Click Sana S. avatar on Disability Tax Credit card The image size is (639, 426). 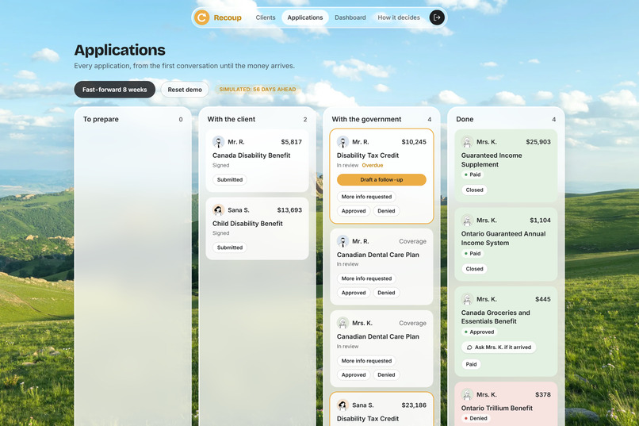pos(342,405)
